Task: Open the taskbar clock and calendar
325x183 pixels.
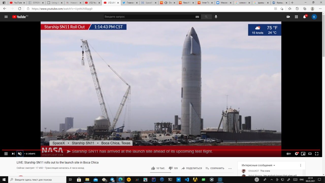Action: click(310, 179)
